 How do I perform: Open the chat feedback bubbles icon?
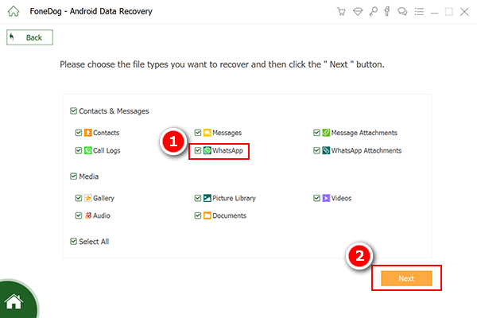point(402,12)
